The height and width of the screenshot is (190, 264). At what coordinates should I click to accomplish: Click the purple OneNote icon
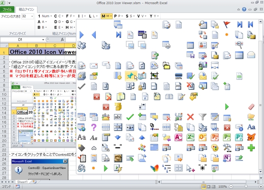click(x=227, y=158)
